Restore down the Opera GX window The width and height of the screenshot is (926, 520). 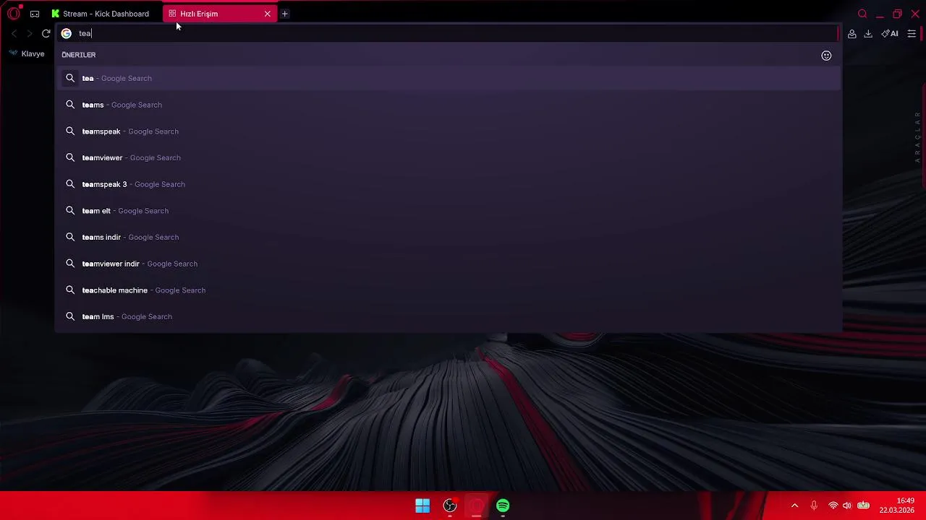[x=897, y=14]
